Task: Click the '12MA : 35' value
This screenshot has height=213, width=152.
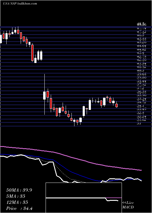Action: point(17,202)
